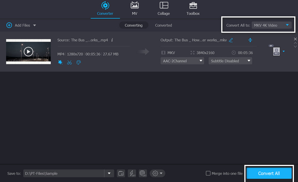Open the Collage tab
This screenshot has width=298, height=182.
click(164, 9)
